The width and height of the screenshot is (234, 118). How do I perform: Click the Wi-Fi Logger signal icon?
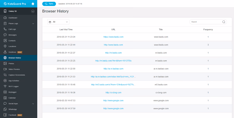click(5, 86)
